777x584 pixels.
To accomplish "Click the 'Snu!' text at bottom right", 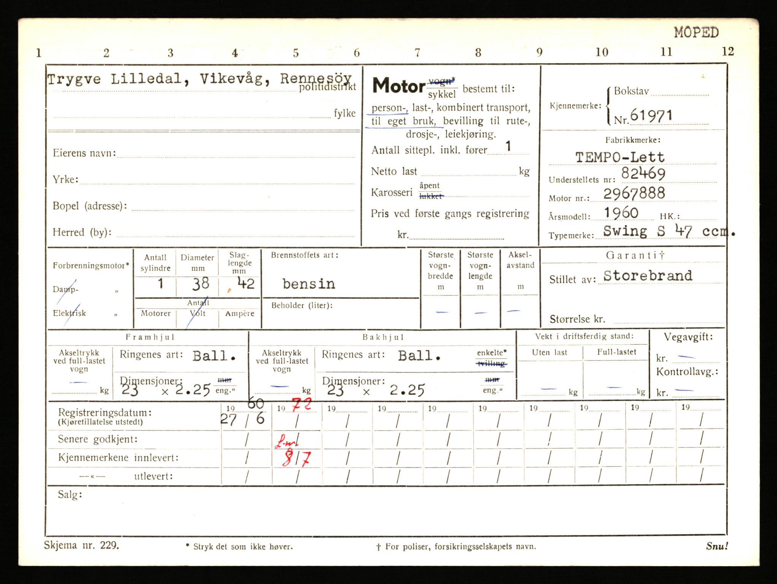I will click(717, 546).
